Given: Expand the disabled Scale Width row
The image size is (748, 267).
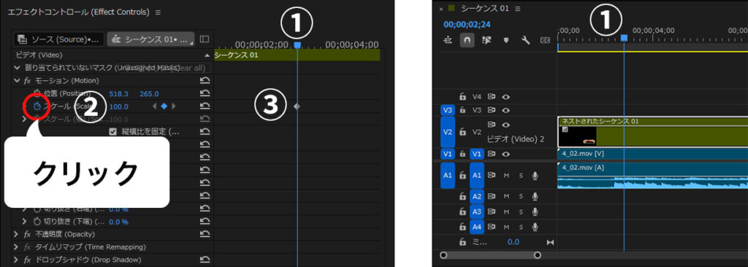Looking at the screenshot, I should 25,119.
